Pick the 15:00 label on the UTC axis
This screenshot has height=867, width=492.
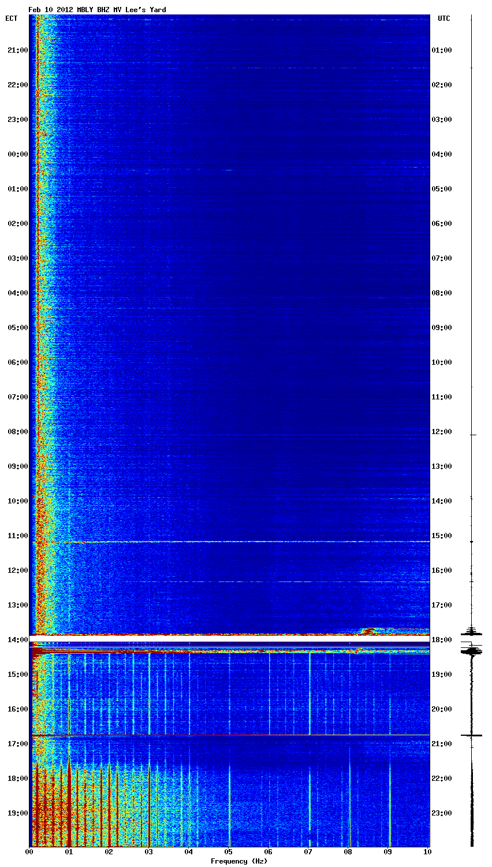tap(442, 536)
